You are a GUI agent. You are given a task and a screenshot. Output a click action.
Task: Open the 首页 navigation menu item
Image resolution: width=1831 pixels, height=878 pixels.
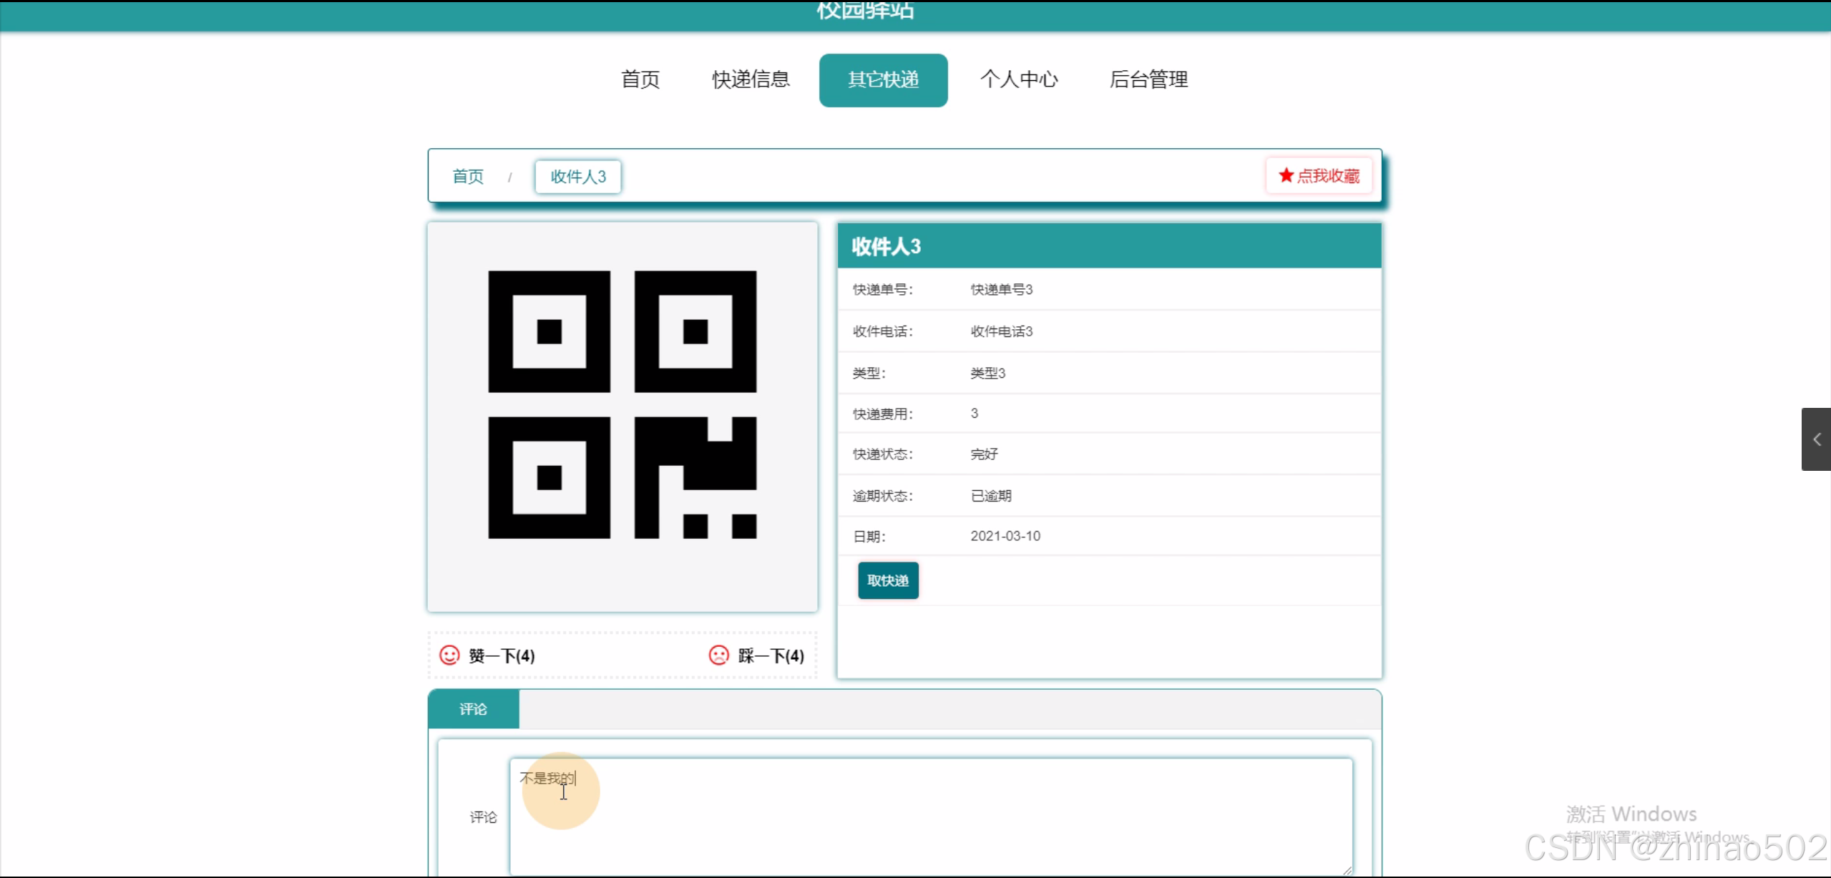640,79
